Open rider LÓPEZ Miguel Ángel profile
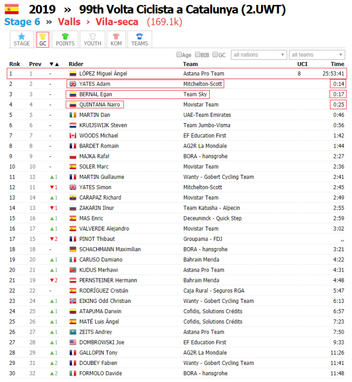 click(x=103, y=74)
